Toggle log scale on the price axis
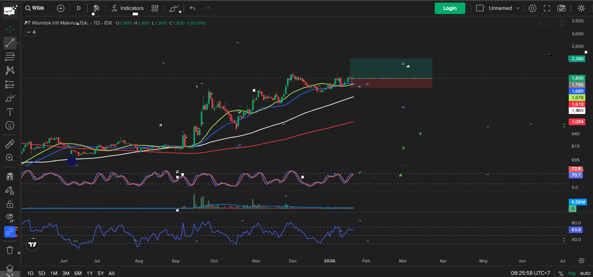 click(x=572, y=273)
